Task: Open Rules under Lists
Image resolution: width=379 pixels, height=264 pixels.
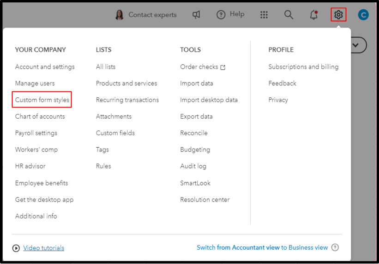Action: (103, 166)
